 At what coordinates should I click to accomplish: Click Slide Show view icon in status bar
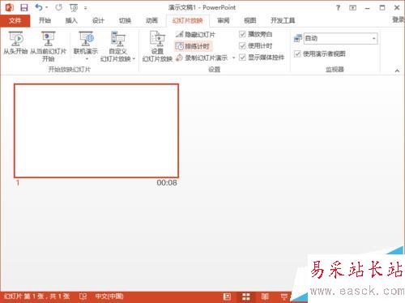coord(284,297)
